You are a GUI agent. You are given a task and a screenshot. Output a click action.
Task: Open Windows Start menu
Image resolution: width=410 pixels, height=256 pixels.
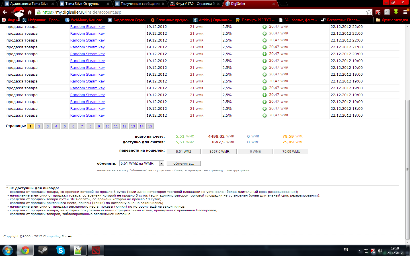[x=8, y=250]
